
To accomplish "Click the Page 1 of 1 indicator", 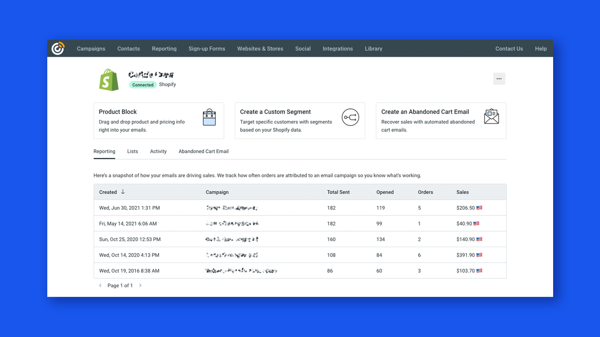I will point(120,285).
